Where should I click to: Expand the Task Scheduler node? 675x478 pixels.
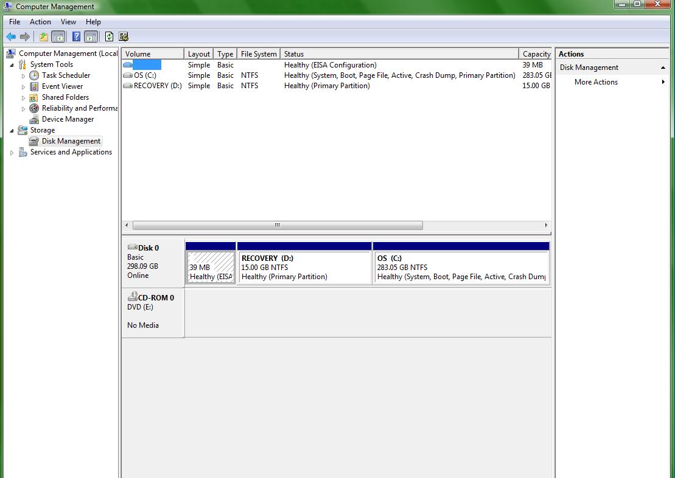pos(23,76)
